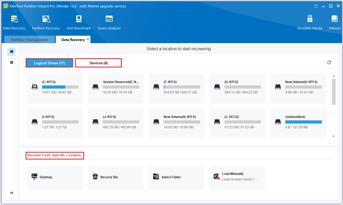Refresh the drive list
The height and width of the screenshot is (205, 343).
(x=329, y=62)
